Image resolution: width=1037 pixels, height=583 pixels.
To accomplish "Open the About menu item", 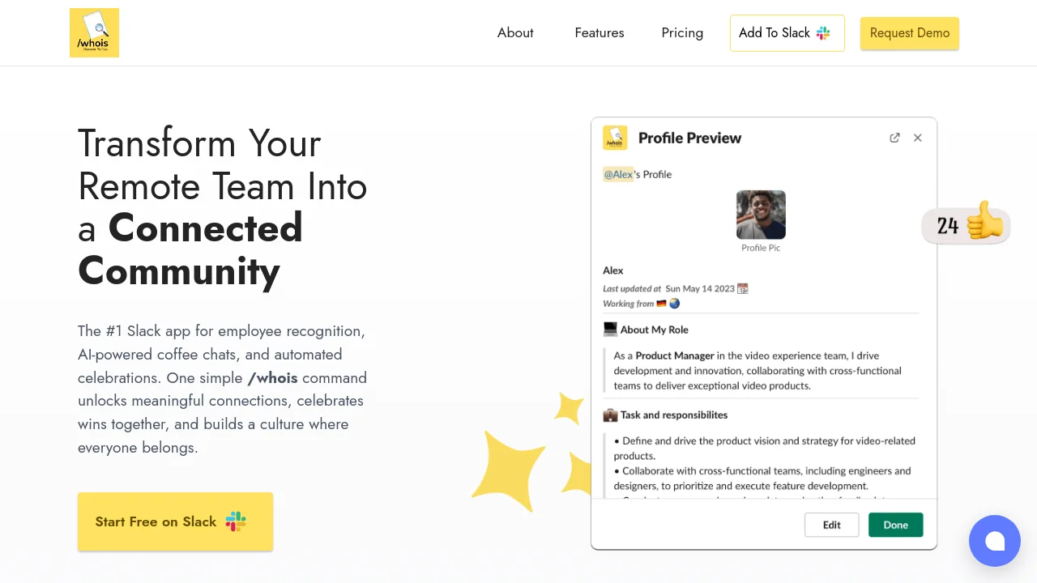I will pyautogui.click(x=515, y=32).
